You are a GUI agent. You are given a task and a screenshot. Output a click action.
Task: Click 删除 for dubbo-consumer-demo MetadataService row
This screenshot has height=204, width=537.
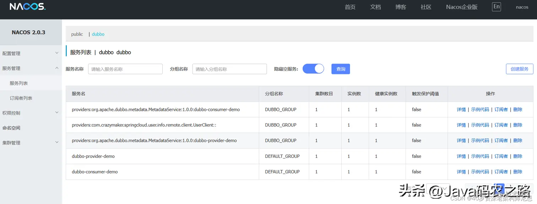[518, 109]
